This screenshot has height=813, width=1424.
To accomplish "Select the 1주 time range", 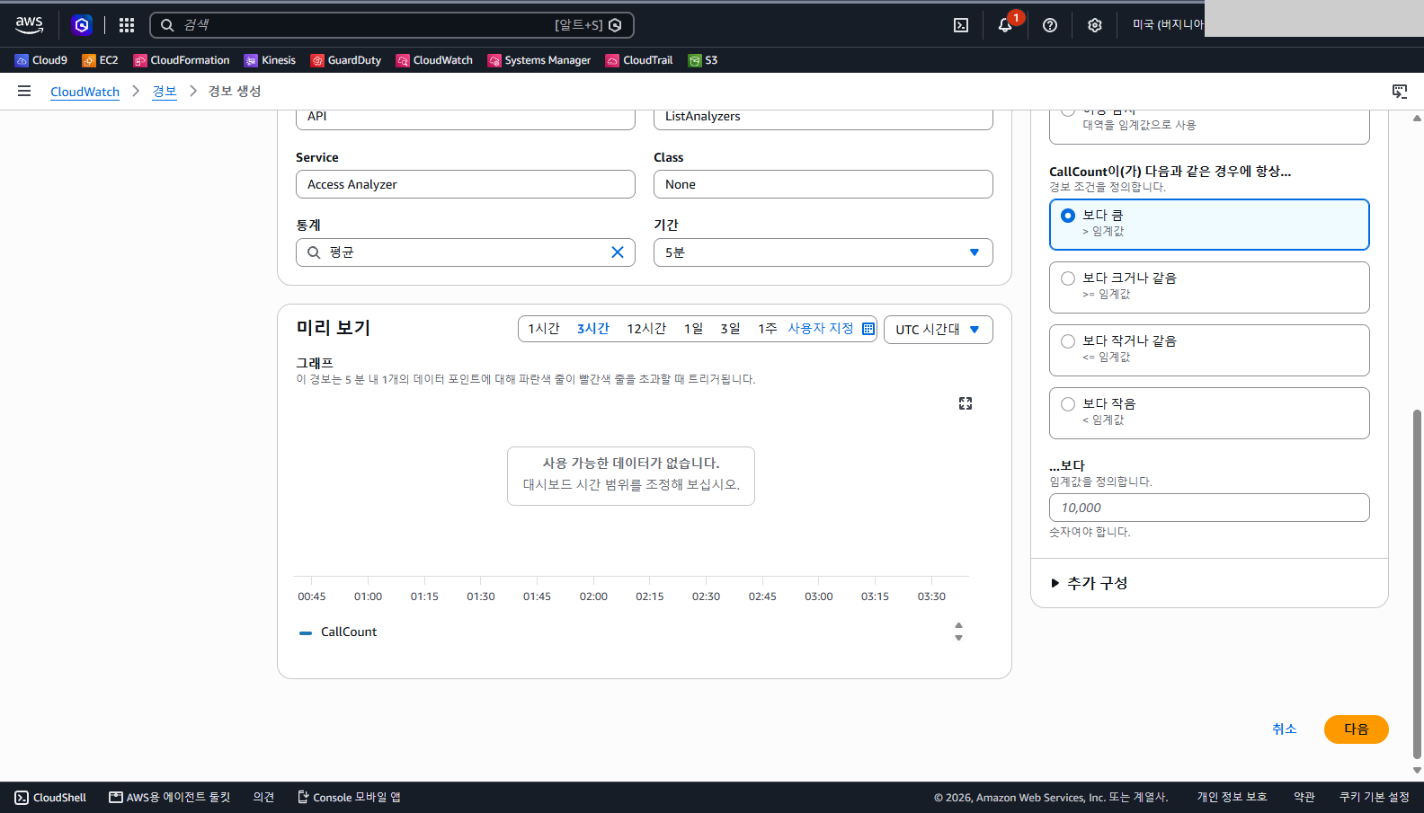I will [x=767, y=329].
